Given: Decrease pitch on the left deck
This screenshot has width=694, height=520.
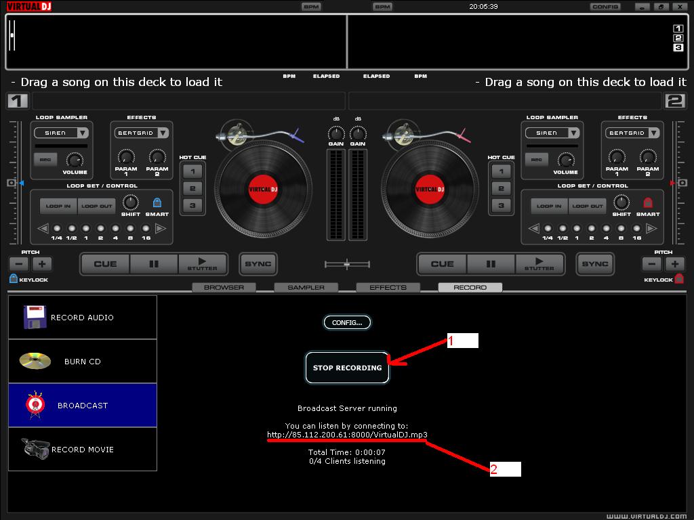Looking at the screenshot, I should click(x=19, y=264).
